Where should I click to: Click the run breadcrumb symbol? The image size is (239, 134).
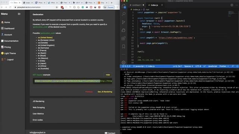[x=146, y=9]
